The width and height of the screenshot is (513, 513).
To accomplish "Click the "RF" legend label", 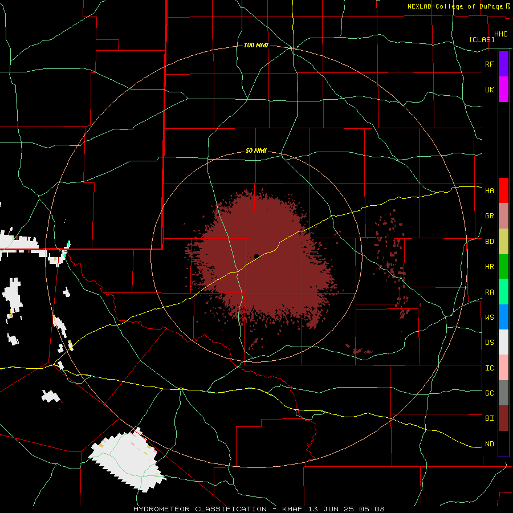I will (489, 64).
